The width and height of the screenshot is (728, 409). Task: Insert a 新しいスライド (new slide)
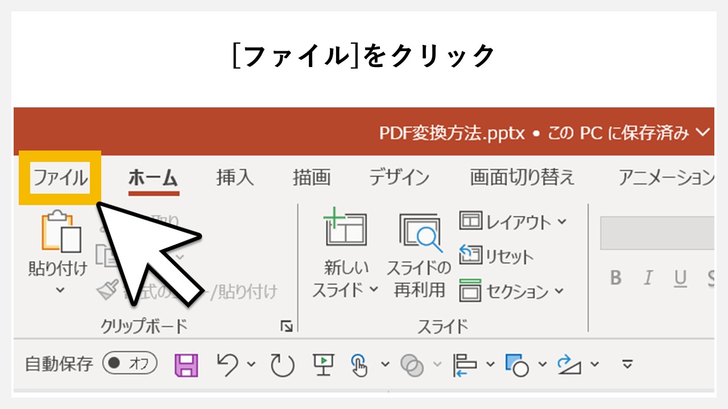coord(345,250)
